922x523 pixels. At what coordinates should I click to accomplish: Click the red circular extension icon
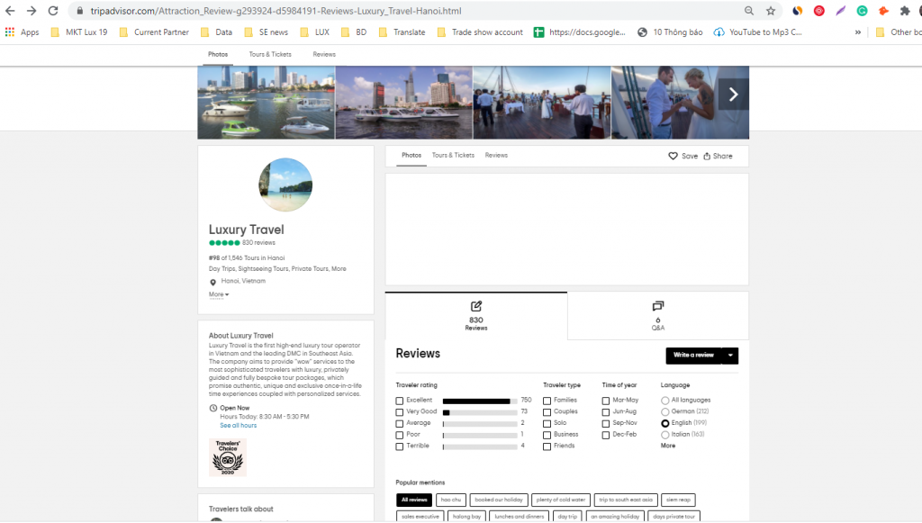click(819, 11)
